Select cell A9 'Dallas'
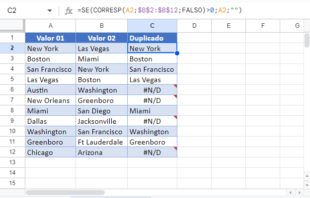Image resolution: width=310 pixels, height=198 pixels. (x=50, y=121)
